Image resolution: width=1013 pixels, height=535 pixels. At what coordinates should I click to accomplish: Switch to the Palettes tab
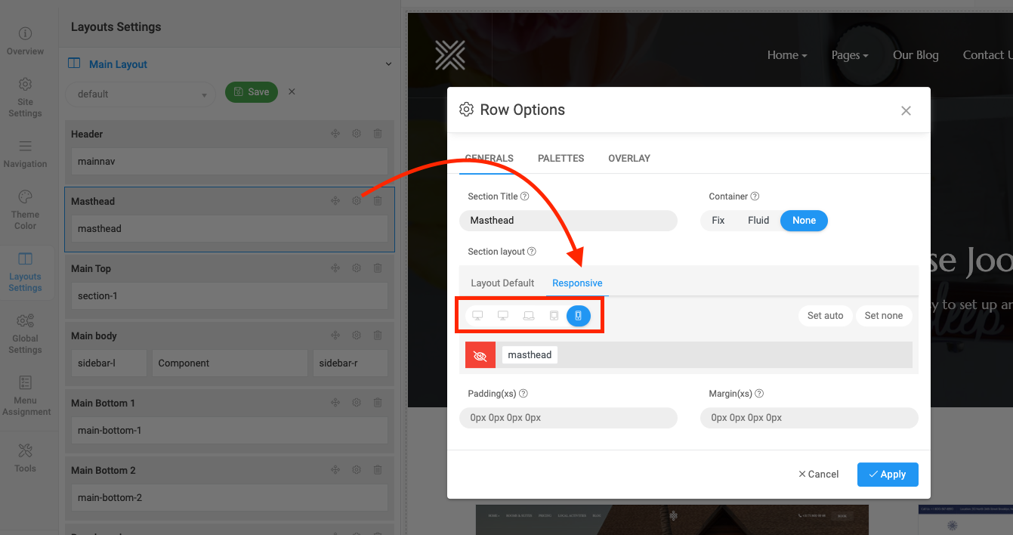[561, 159]
